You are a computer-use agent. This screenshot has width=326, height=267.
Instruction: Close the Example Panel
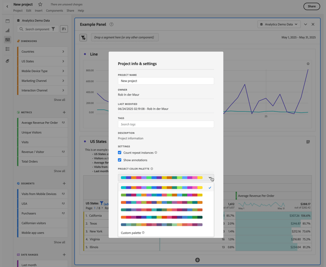(x=313, y=24)
